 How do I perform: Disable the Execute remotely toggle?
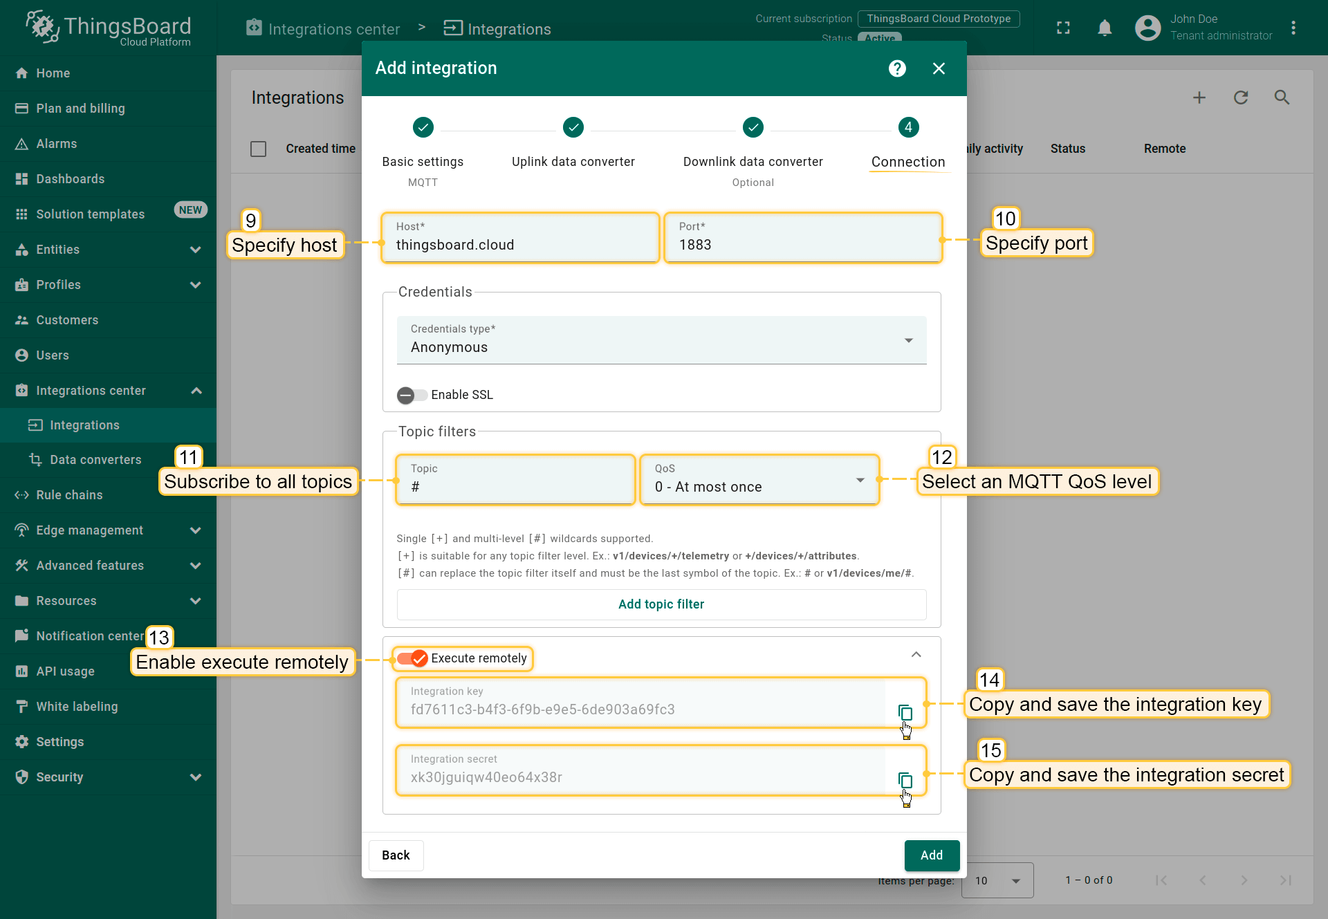(413, 658)
